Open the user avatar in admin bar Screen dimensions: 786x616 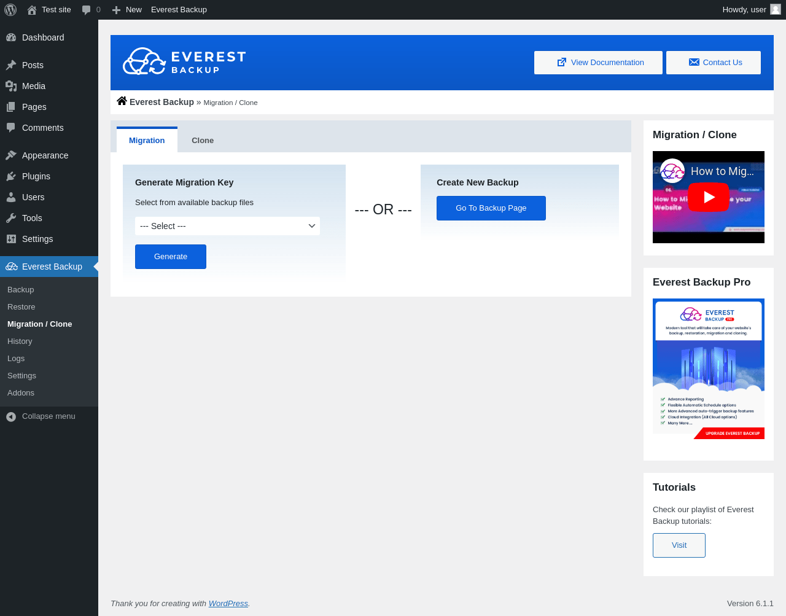coord(776,10)
